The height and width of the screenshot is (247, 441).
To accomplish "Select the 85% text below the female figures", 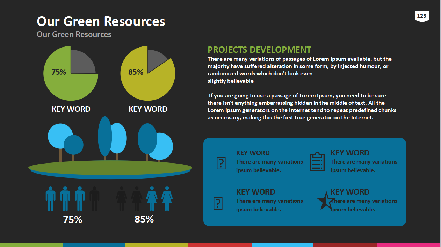I will click(144, 219).
